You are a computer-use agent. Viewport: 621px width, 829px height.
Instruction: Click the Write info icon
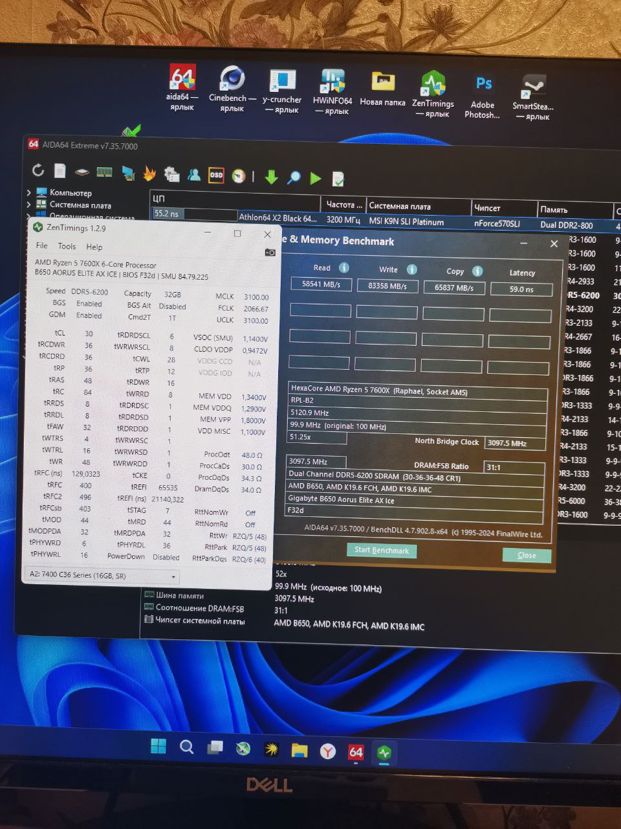[x=412, y=269]
